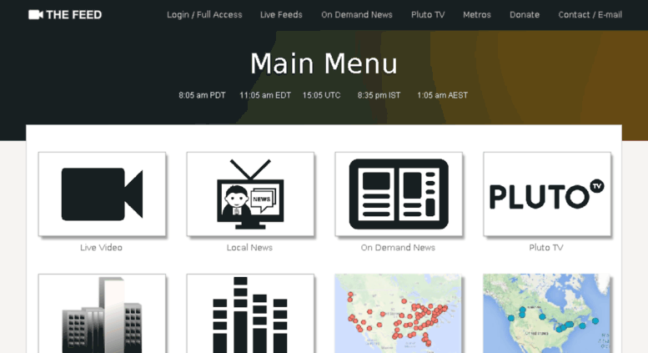The width and height of the screenshot is (648, 353).
Task: Click the Main Menu heading
Action: pyautogui.click(x=324, y=63)
